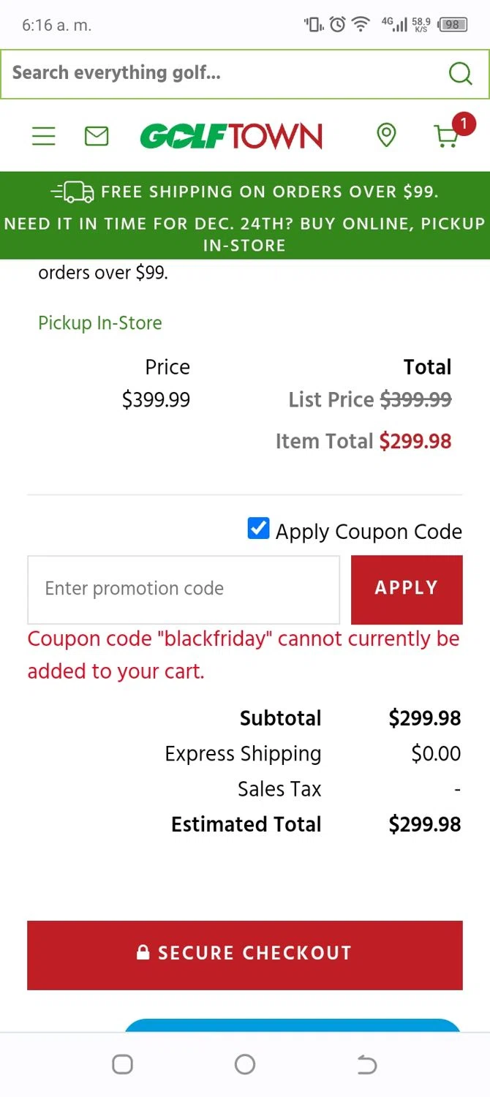
Task: Open the email envelope icon
Action: tap(97, 136)
